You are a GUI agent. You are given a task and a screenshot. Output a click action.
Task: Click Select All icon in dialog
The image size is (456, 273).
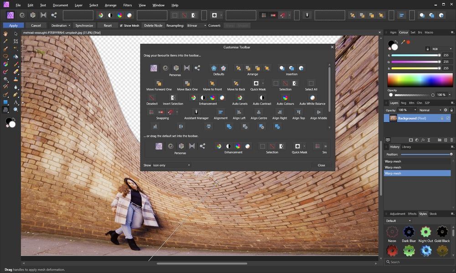point(311,83)
